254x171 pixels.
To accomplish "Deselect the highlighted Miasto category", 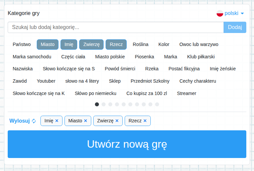I will coord(47,44).
